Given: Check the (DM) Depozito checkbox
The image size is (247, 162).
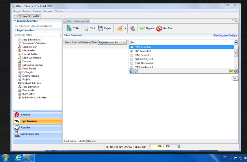Looking at the screenshot, I should 132,55.
